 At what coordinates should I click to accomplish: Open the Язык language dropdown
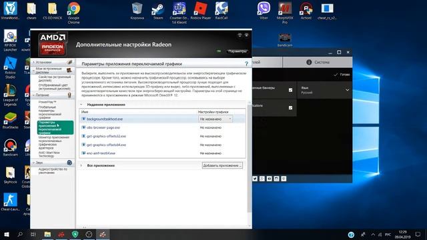[325, 91]
